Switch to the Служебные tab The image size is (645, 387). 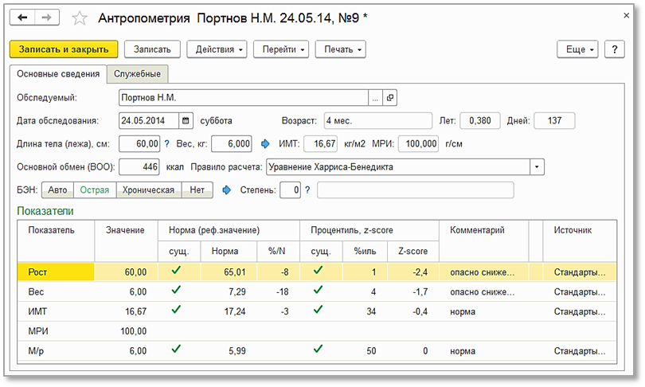[138, 74]
